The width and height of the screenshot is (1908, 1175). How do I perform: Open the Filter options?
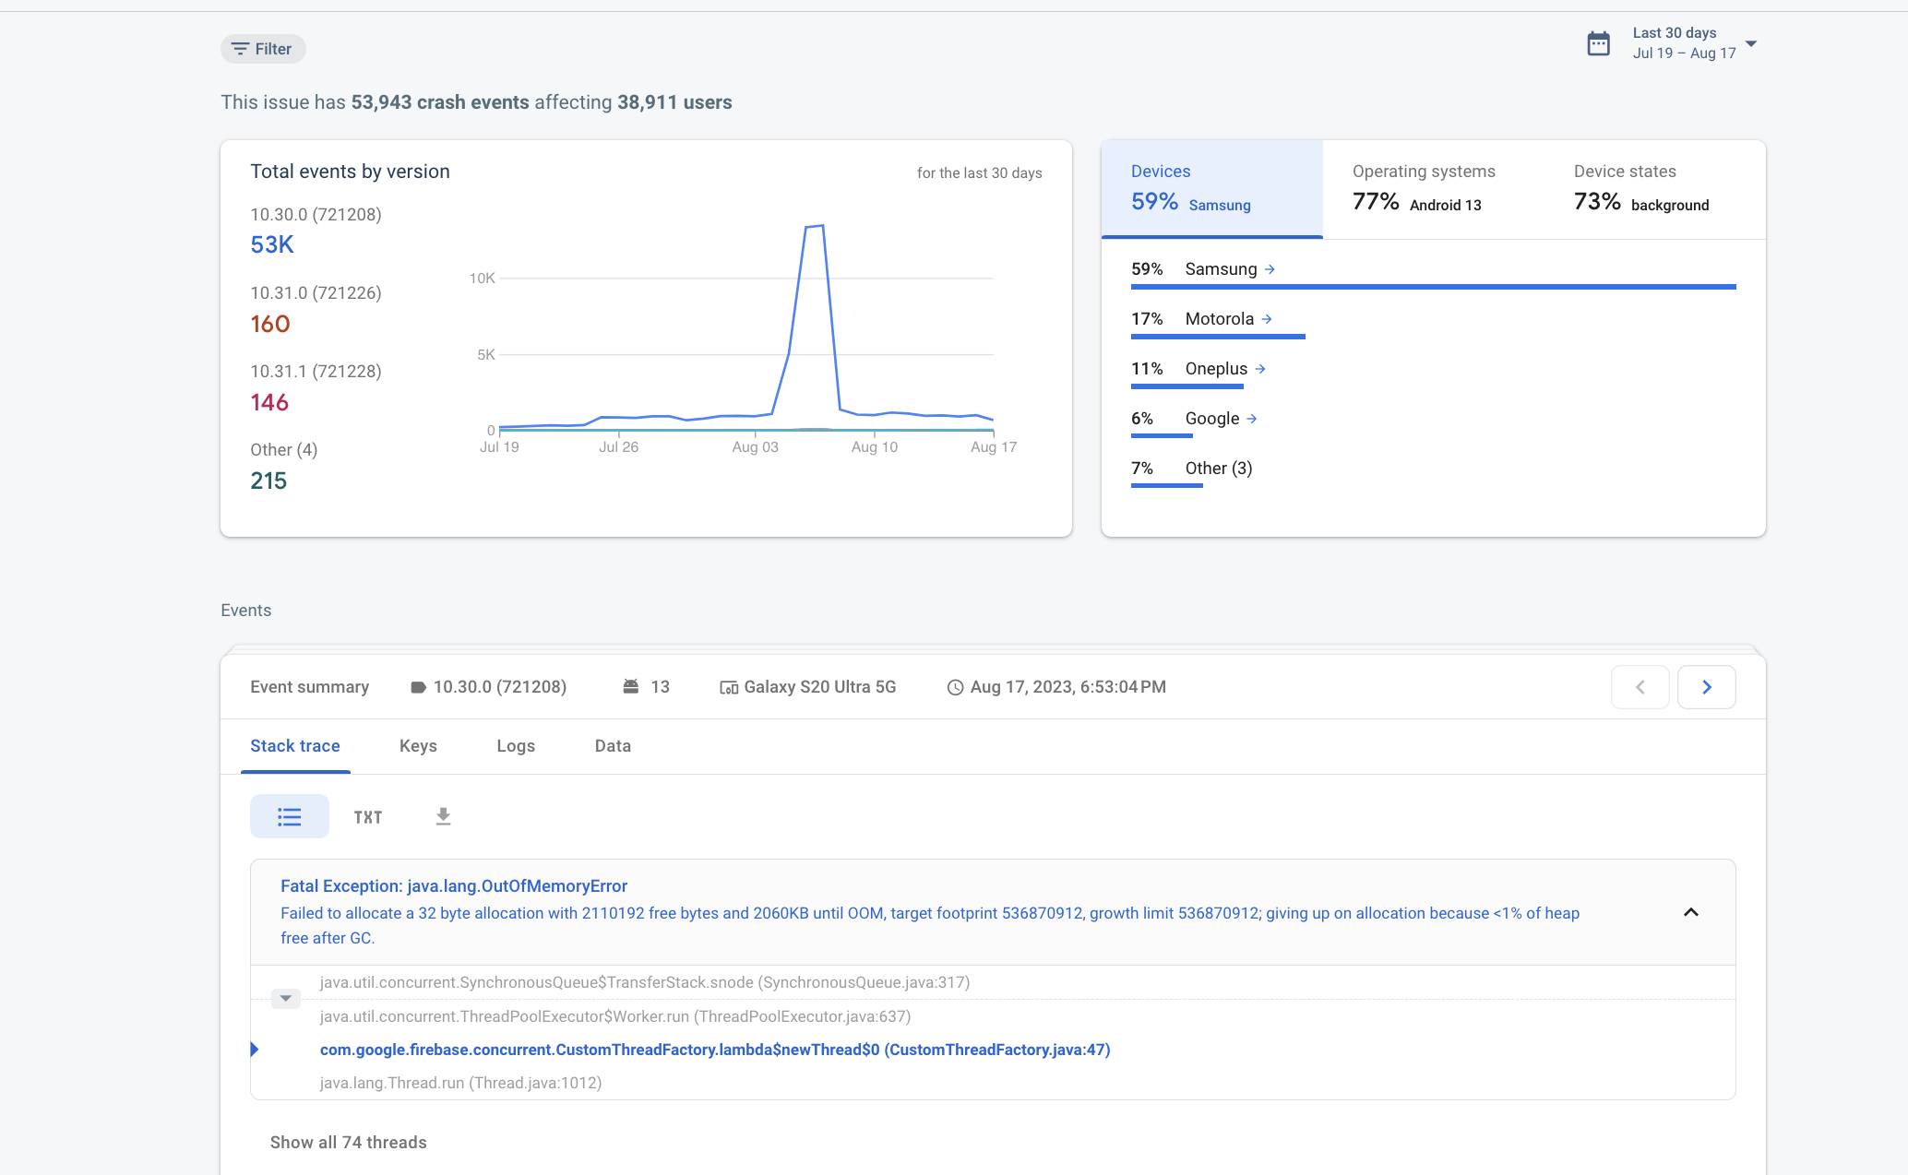click(x=262, y=48)
